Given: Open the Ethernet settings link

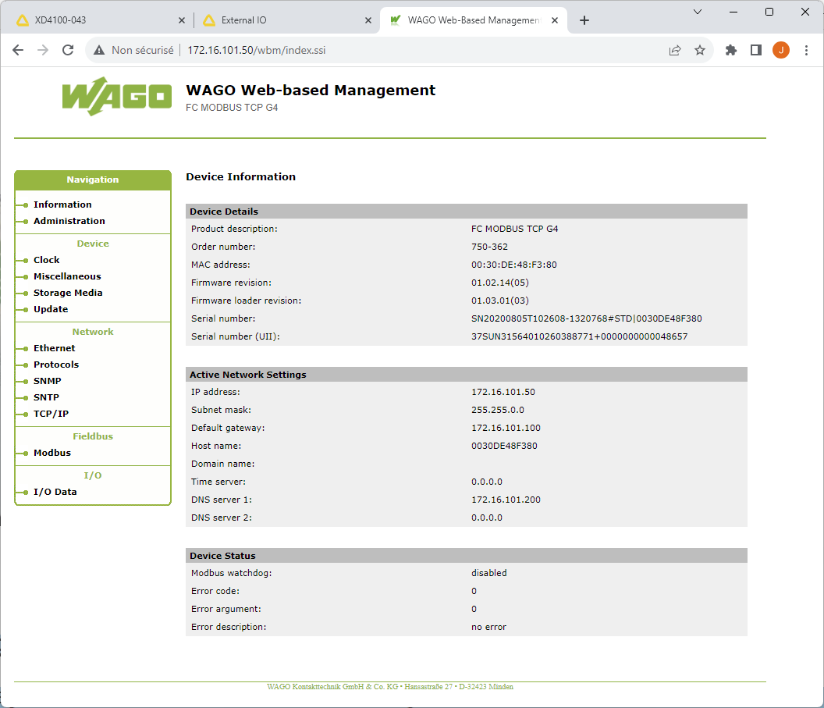Looking at the screenshot, I should coord(54,348).
